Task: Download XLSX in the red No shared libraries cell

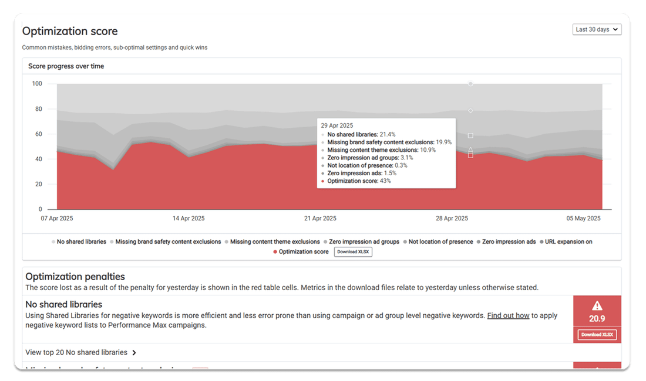Action: click(x=597, y=335)
